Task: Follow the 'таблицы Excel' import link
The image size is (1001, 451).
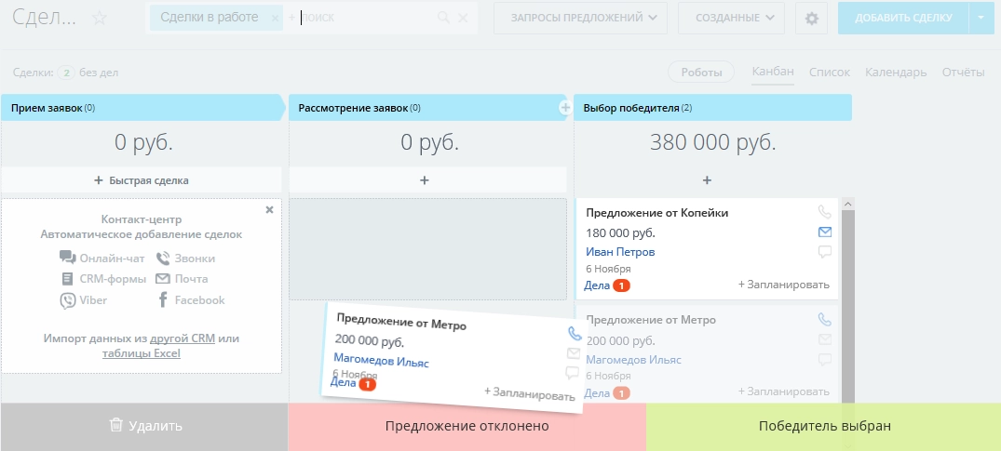Action: click(142, 352)
